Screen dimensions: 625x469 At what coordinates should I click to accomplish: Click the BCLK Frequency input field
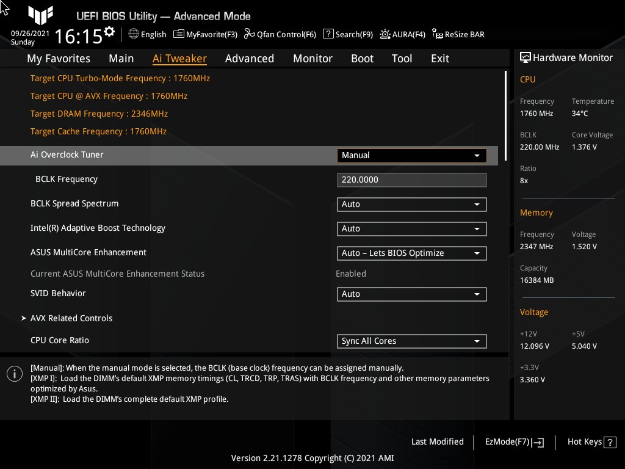click(412, 180)
